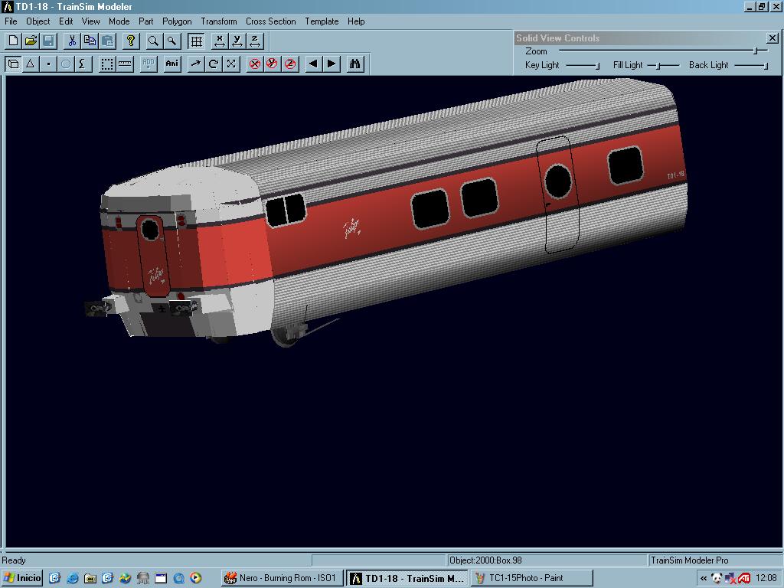This screenshot has height=588, width=784.
Task: Click the Ani animation button
Action: (x=172, y=64)
